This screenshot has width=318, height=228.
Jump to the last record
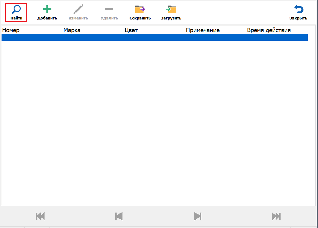276,216
